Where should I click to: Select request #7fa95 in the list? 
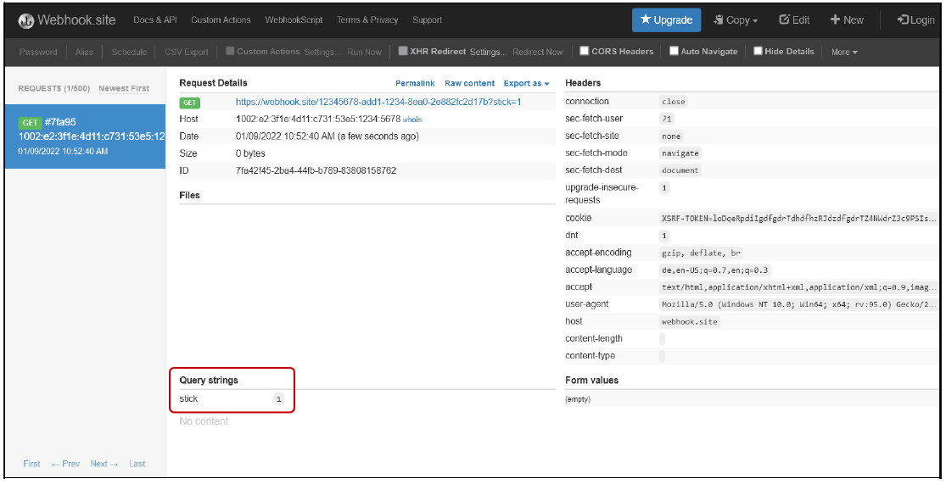click(x=85, y=136)
